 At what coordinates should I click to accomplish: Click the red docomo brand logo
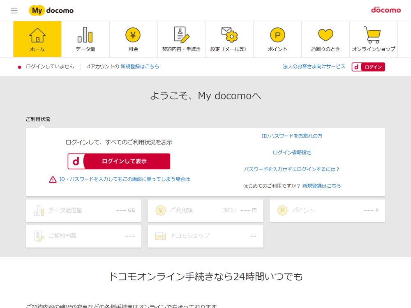pyautogui.click(x=386, y=10)
